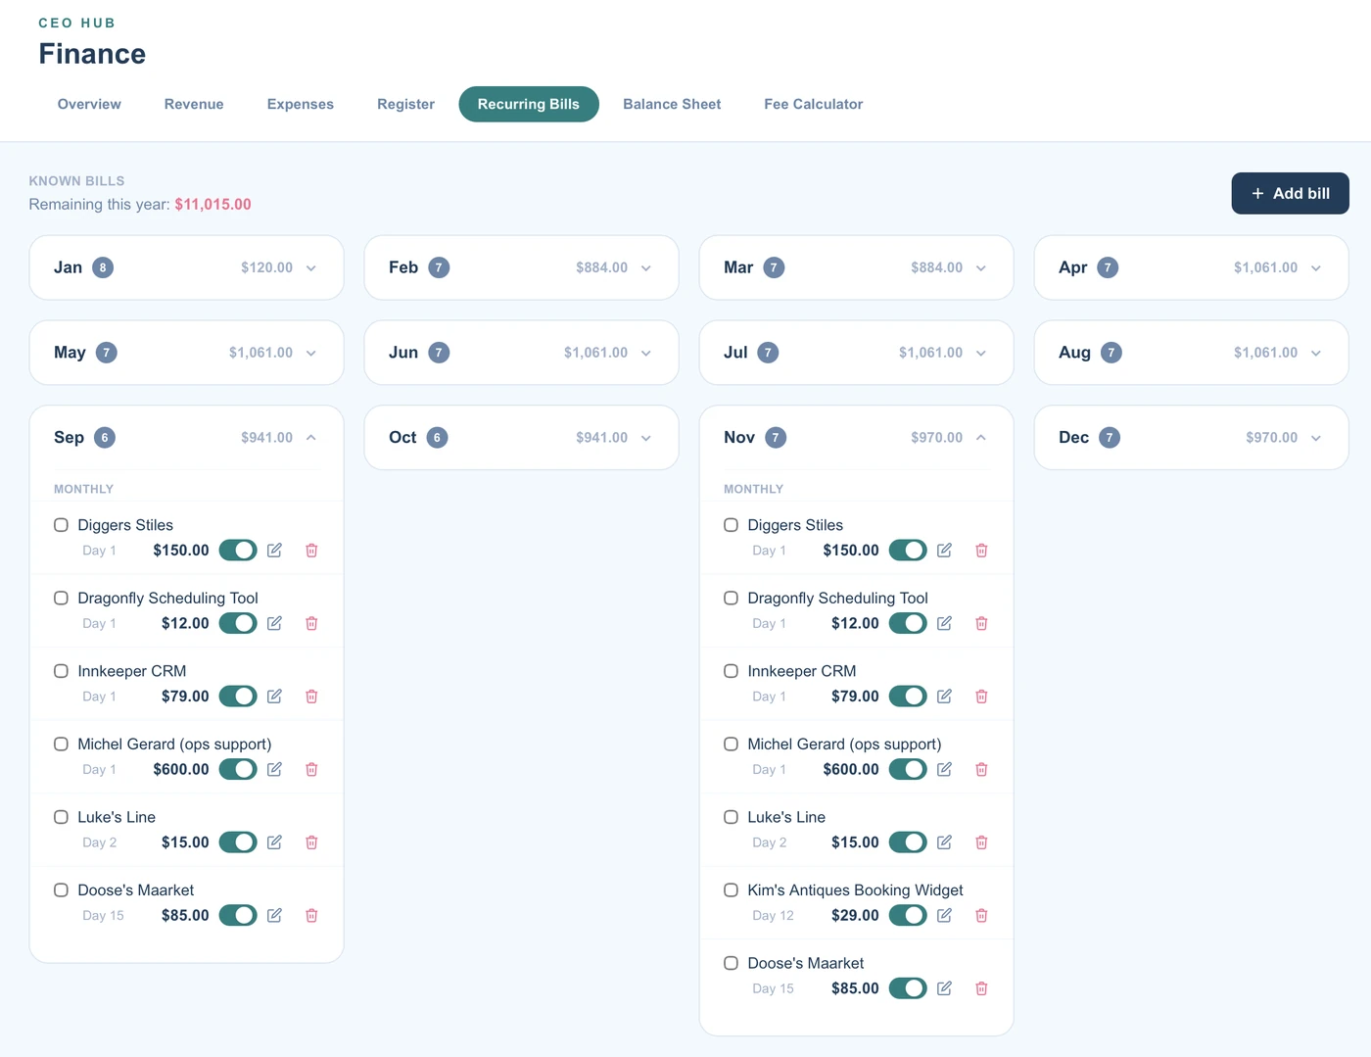Edit Luke's Line bill in Nov

click(x=944, y=842)
